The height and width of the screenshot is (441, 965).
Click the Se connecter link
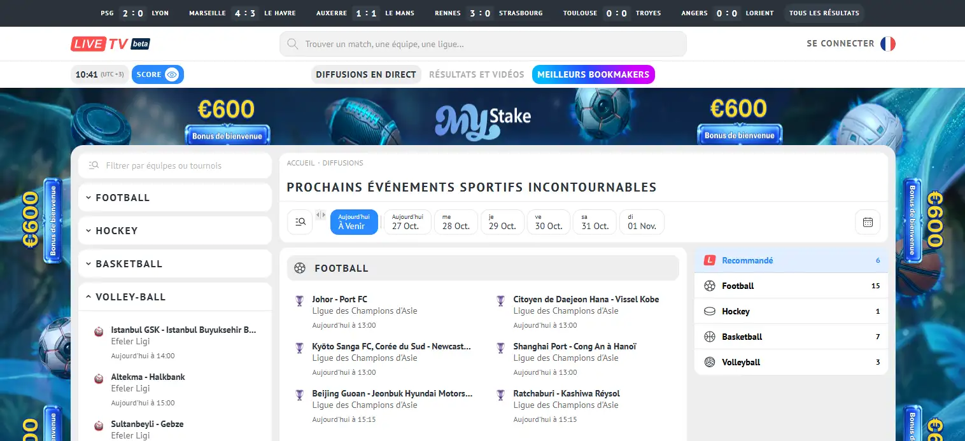(x=840, y=44)
